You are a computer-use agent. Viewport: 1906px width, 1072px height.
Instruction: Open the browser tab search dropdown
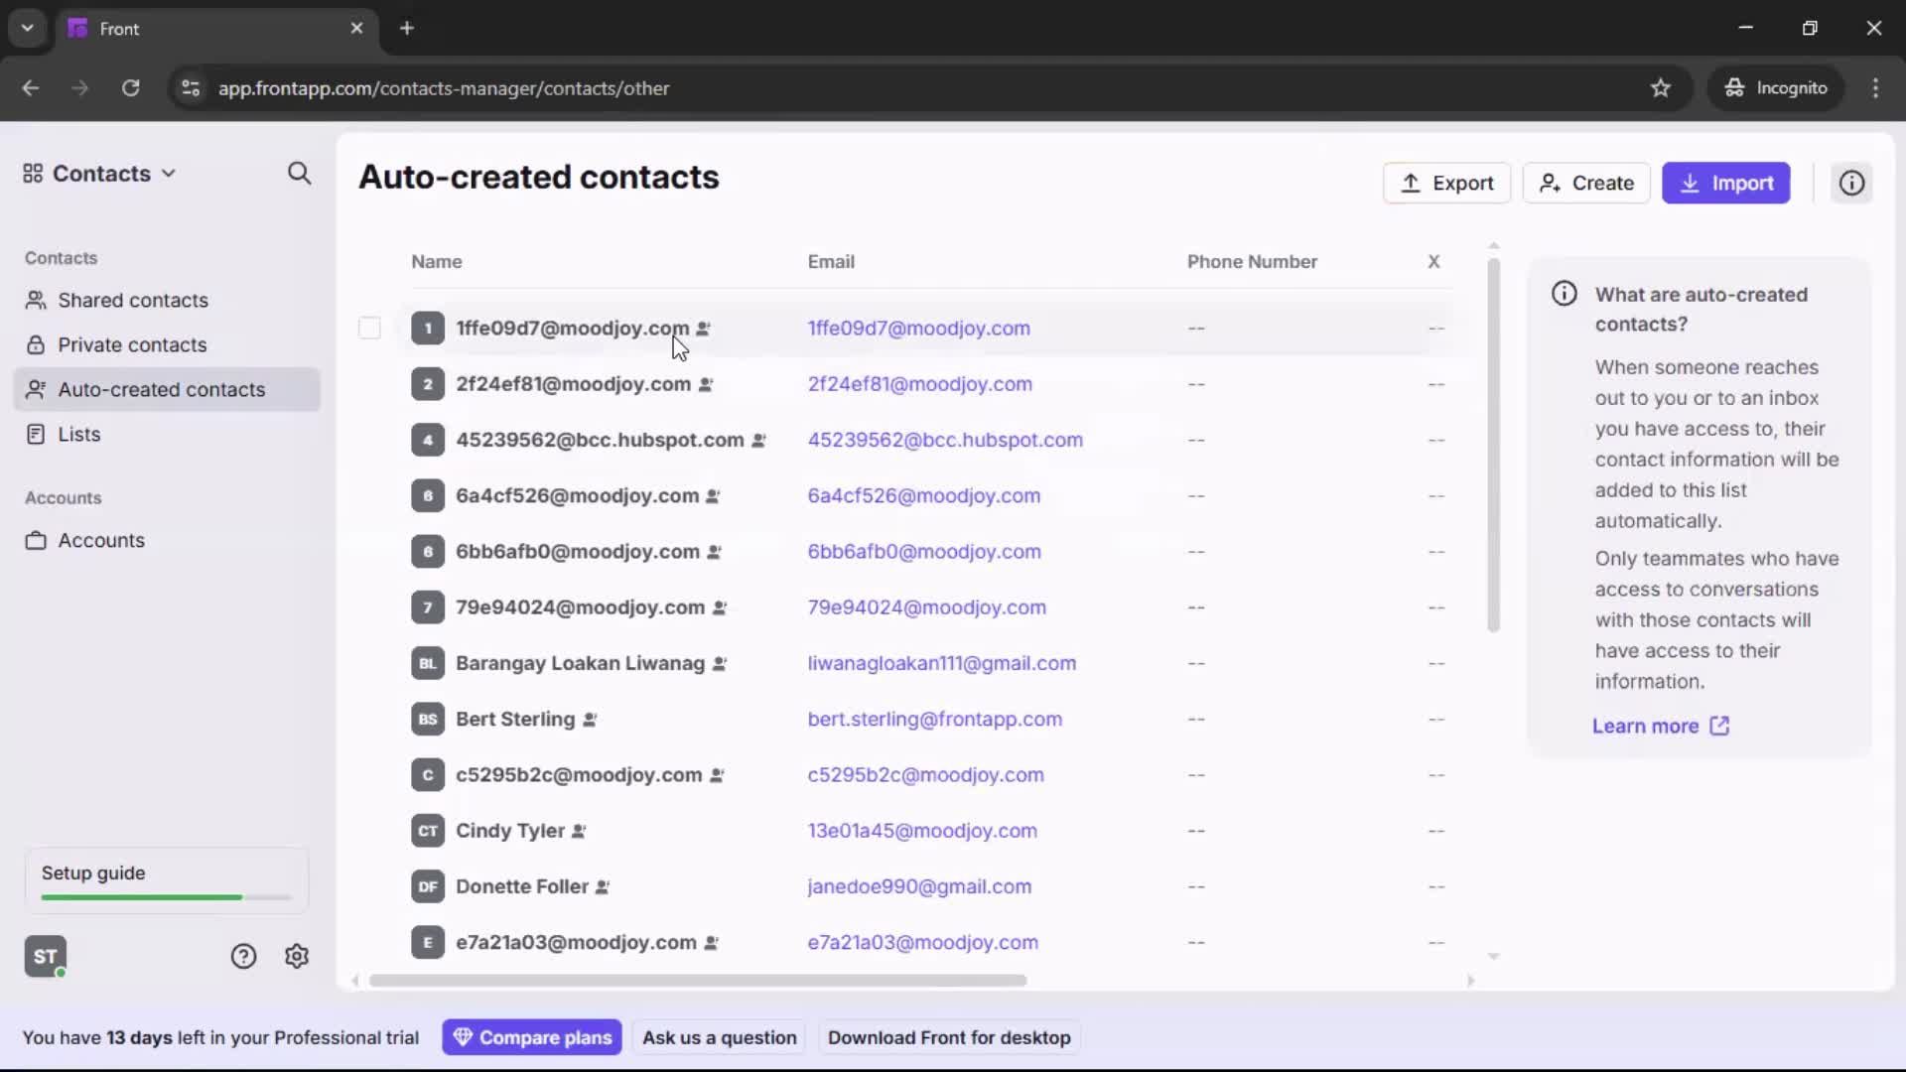point(27,28)
